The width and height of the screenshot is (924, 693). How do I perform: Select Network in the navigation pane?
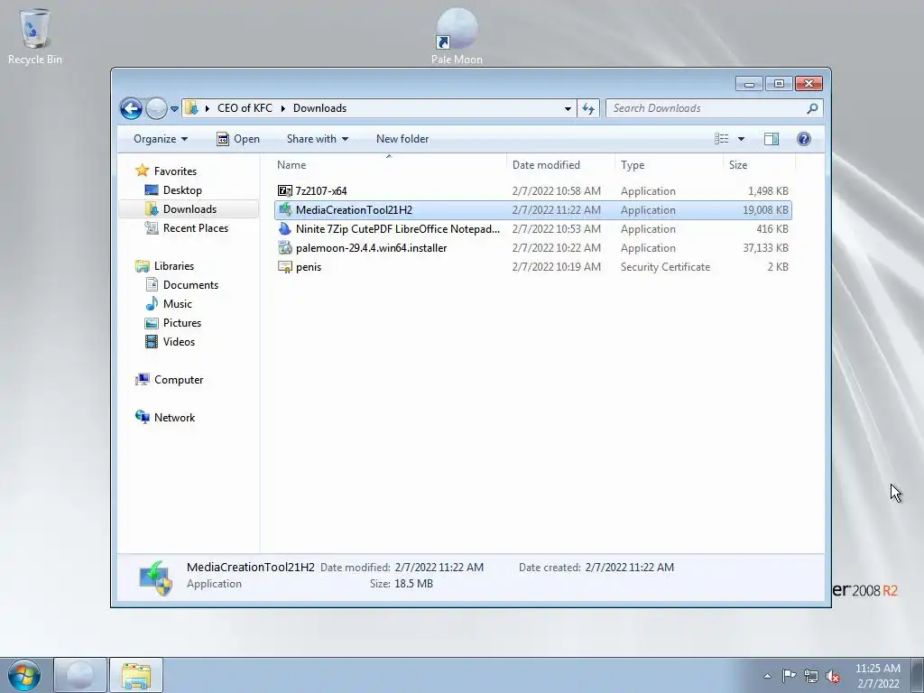click(174, 418)
